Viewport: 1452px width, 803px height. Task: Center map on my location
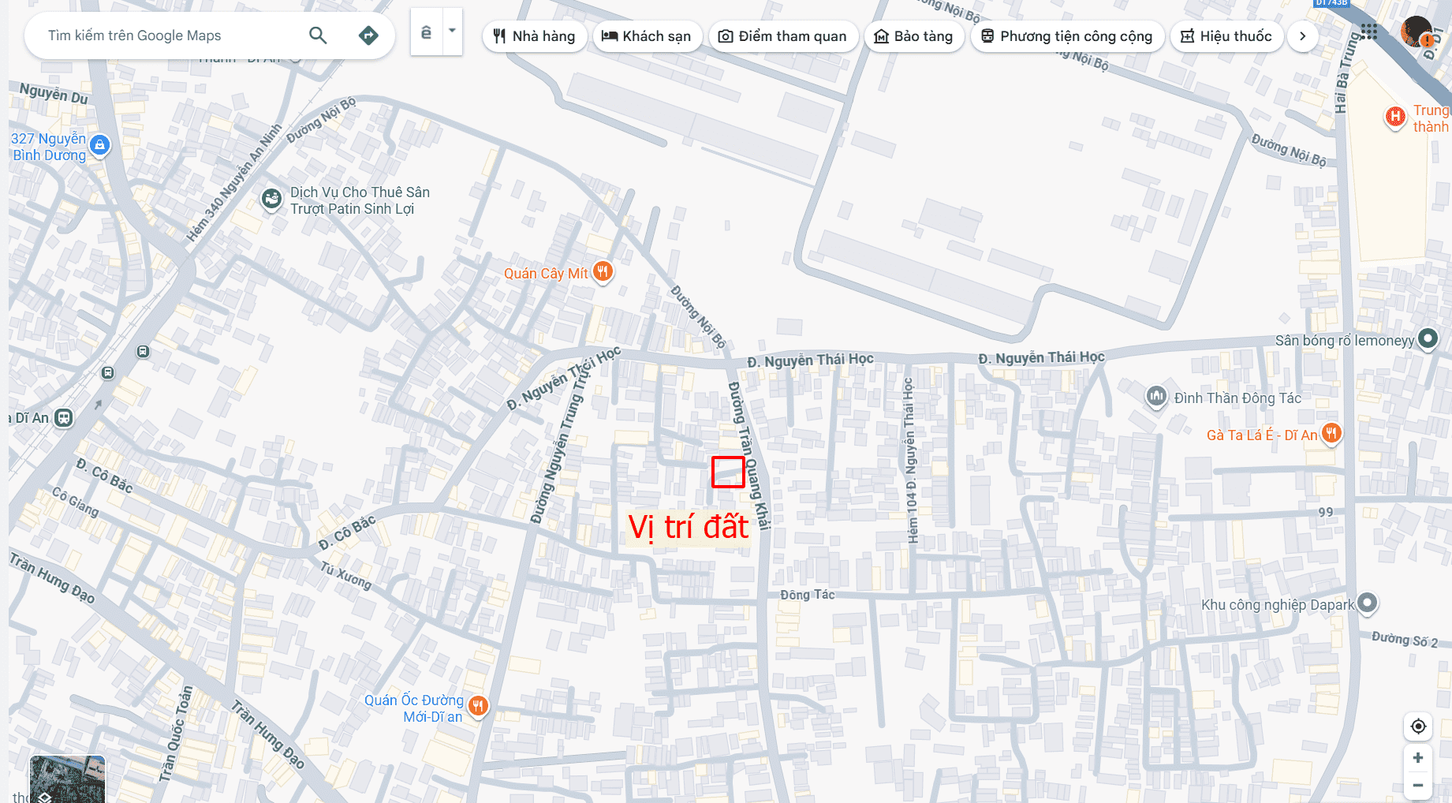[x=1418, y=726]
